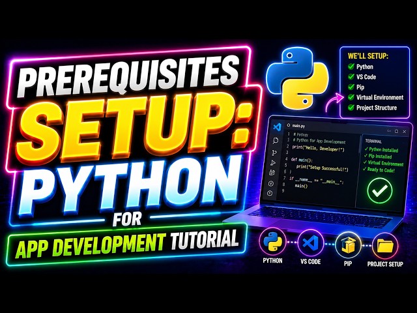417x313 pixels.
Task: Click the 'Pip' checklist text
Action: point(360,87)
